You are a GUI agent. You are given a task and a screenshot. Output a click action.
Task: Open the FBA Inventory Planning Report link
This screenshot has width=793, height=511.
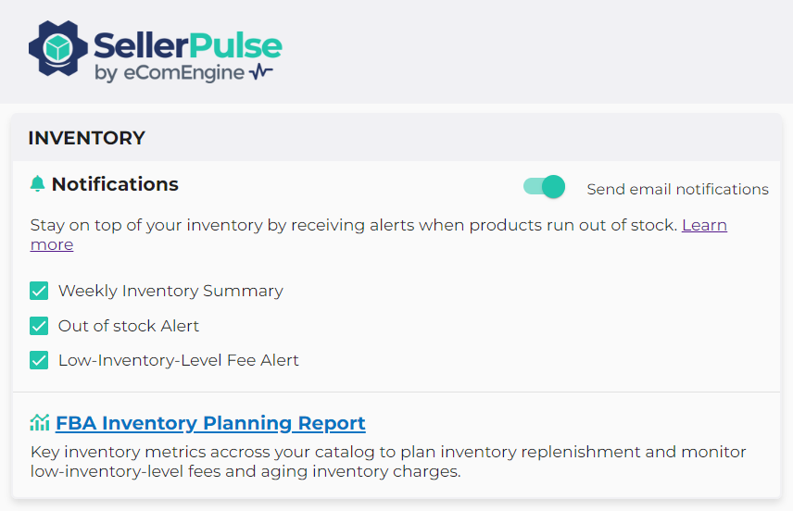(x=210, y=423)
